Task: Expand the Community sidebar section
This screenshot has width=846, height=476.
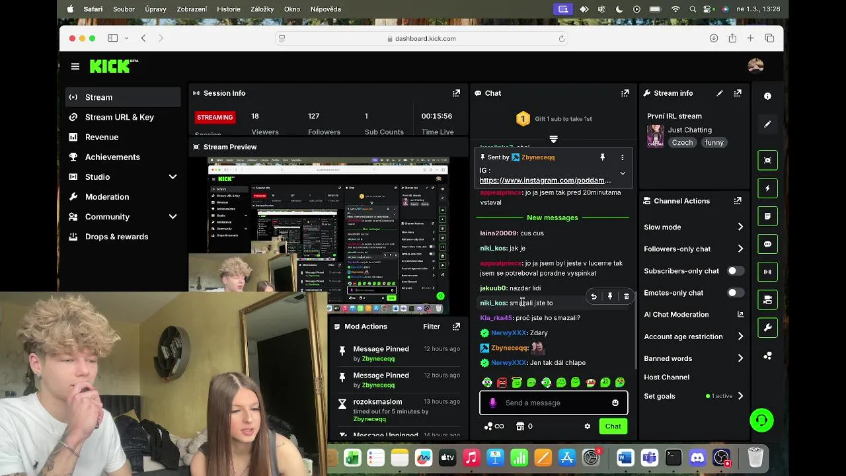Action: pyautogui.click(x=173, y=217)
